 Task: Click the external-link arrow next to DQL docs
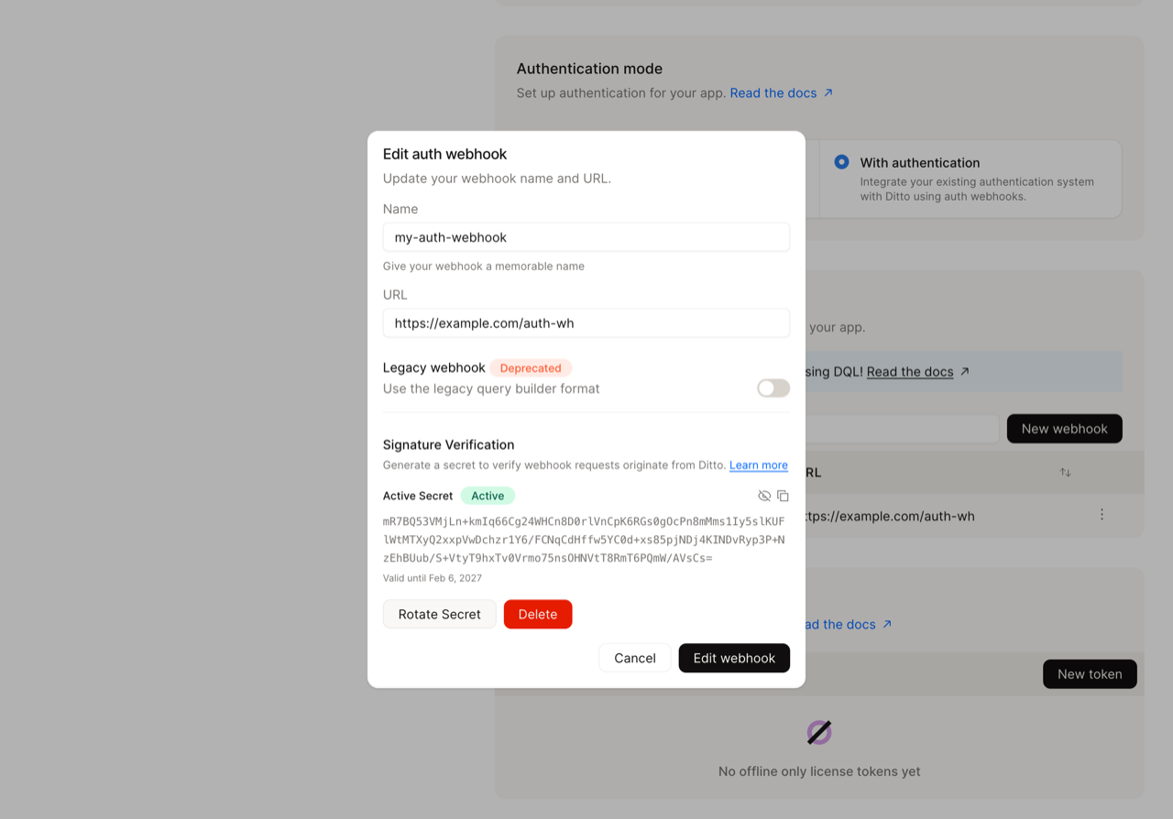click(x=963, y=371)
